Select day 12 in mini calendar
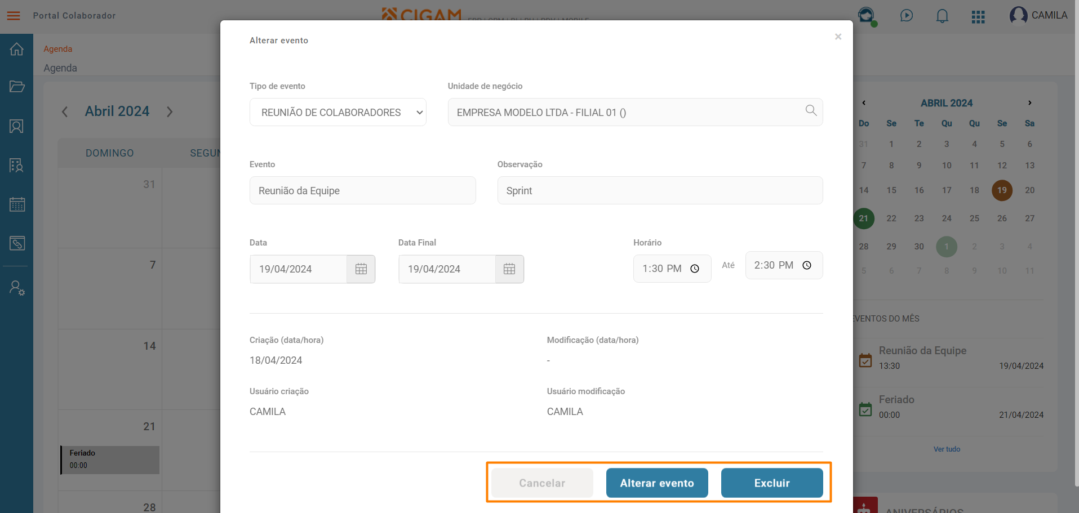The height and width of the screenshot is (513, 1079). (x=1002, y=166)
